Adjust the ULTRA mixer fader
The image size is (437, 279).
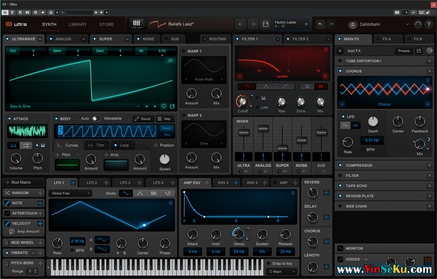click(244, 133)
